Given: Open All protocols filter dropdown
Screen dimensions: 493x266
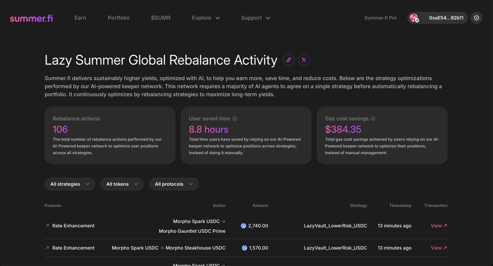Looking at the screenshot, I should pos(174,184).
